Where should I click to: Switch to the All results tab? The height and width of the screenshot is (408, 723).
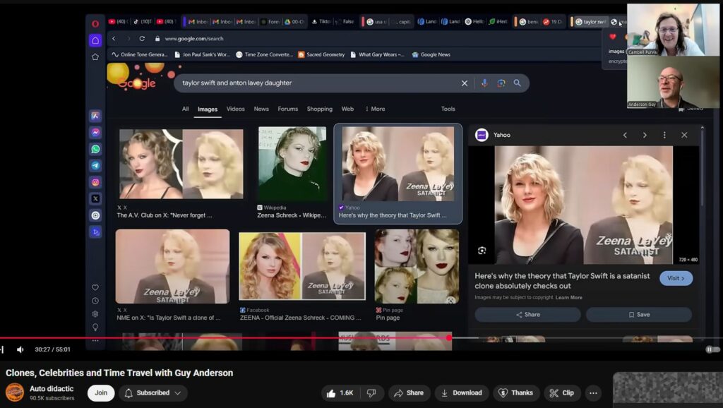186,109
